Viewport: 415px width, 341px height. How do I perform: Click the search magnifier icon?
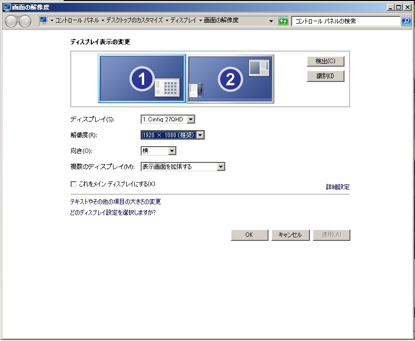(x=406, y=21)
